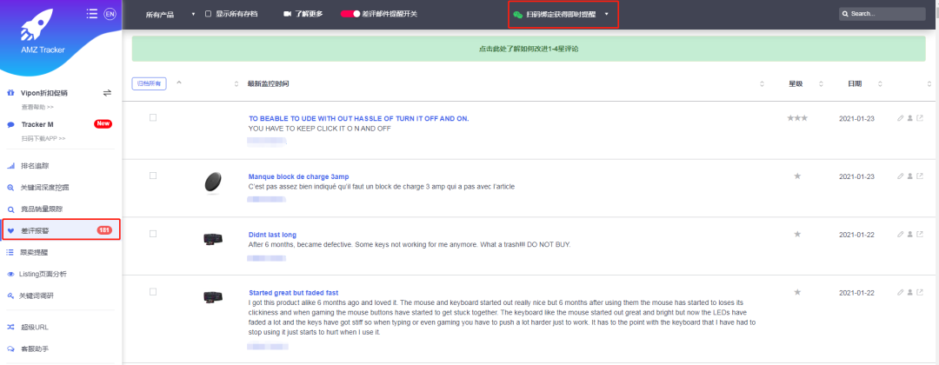
Task: Select checkbox for 'Manque block de charge 3amp' review
Action: click(x=153, y=176)
